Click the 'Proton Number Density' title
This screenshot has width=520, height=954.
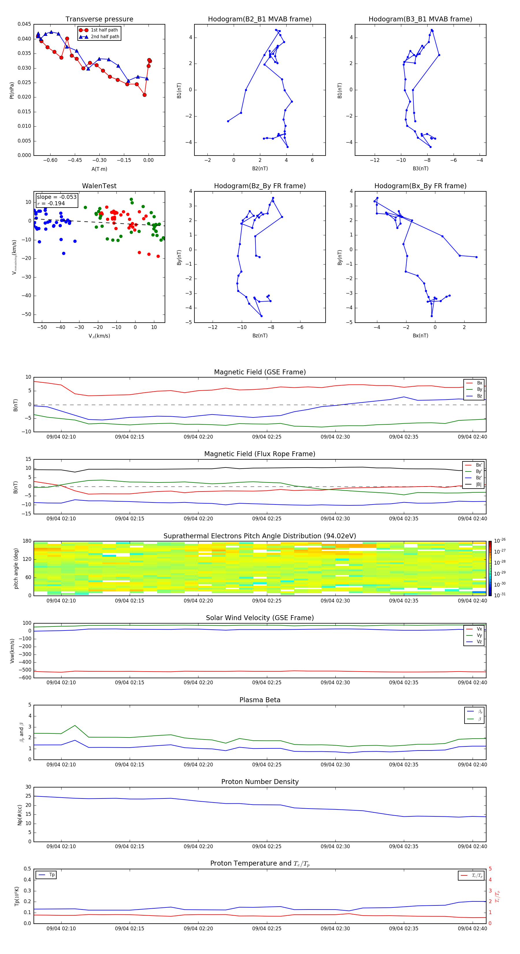(x=260, y=782)
